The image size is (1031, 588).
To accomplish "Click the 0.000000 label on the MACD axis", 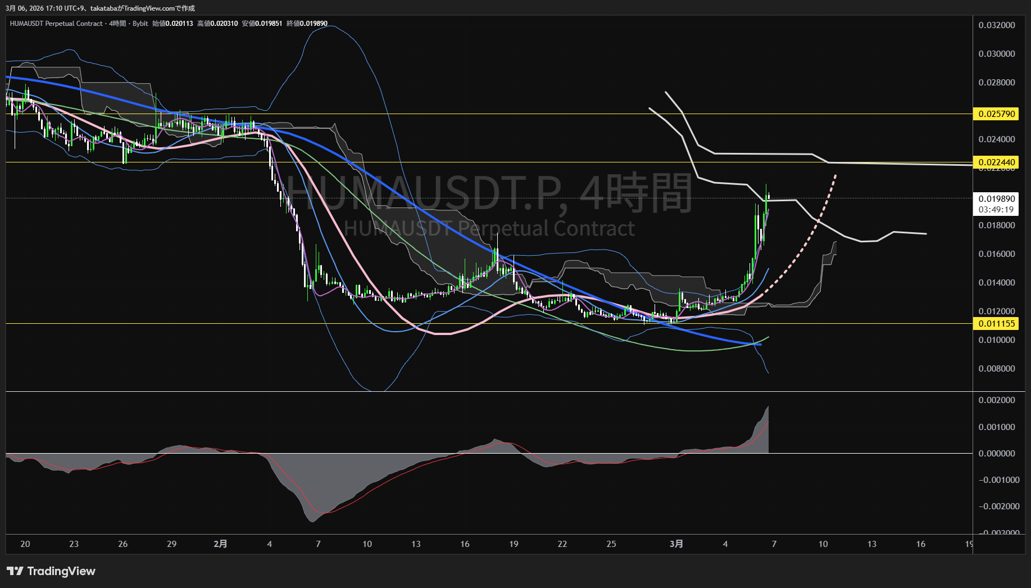I will [997, 454].
